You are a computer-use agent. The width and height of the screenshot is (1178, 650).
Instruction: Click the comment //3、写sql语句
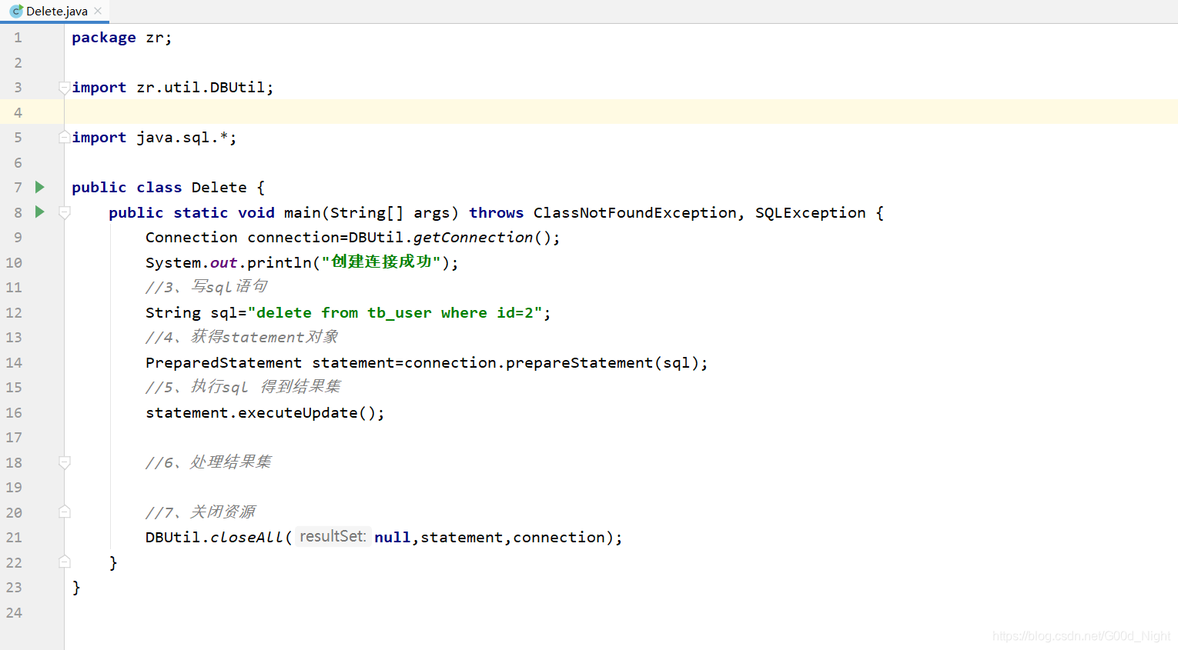tap(206, 287)
